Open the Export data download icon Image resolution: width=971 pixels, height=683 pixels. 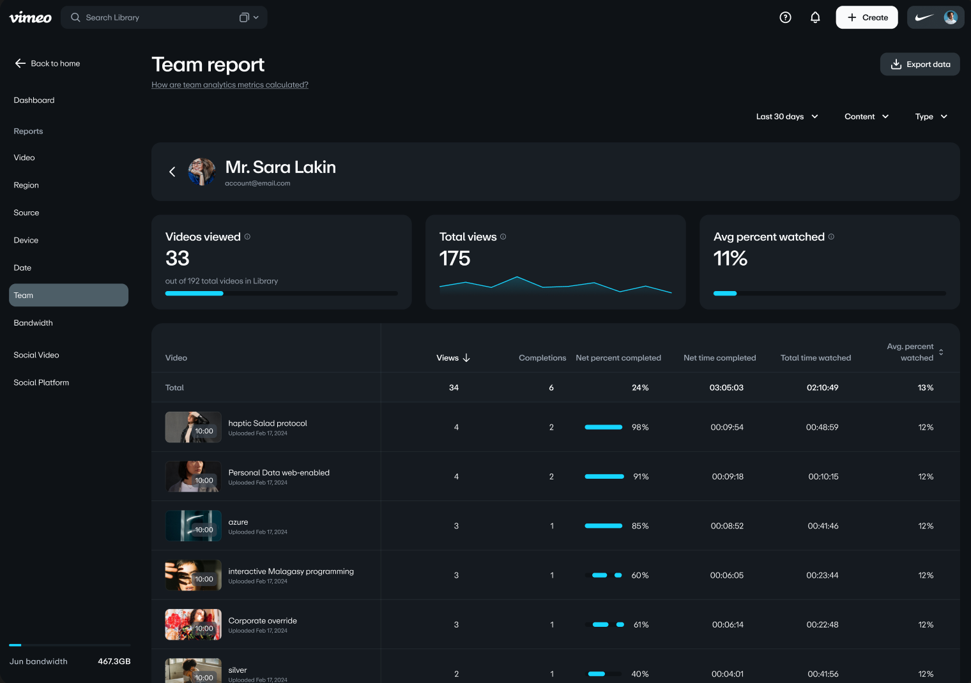point(896,64)
